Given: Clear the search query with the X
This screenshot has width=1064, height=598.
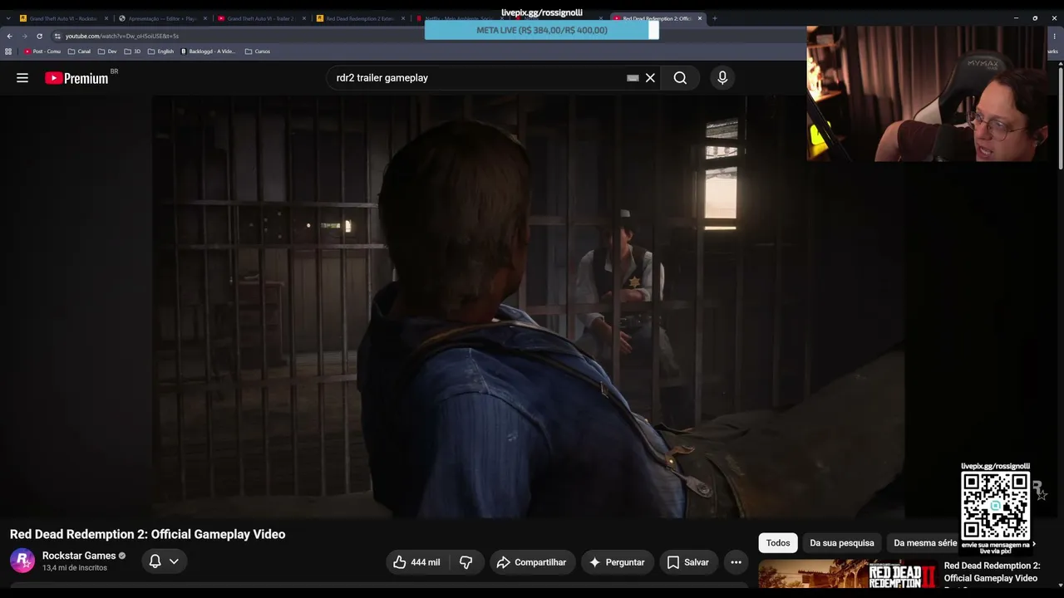Looking at the screenshot, I should pos(650,78).
